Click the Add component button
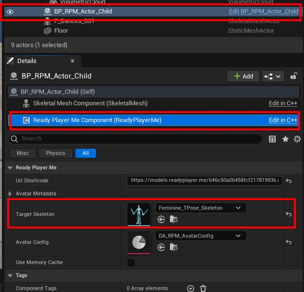 (243, 76)
